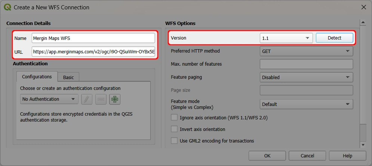The height and width of the screenshot is (166, 372).
Task: Switch to the Basic authentication tab
Action: coord(68,77)
